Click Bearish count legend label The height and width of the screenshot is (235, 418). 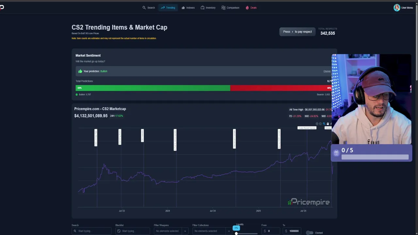324,95
